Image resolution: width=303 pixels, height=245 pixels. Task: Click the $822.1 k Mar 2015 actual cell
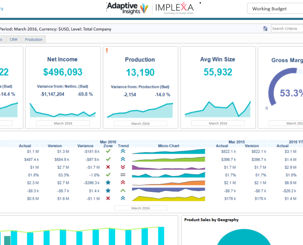[x=228, y=152]
